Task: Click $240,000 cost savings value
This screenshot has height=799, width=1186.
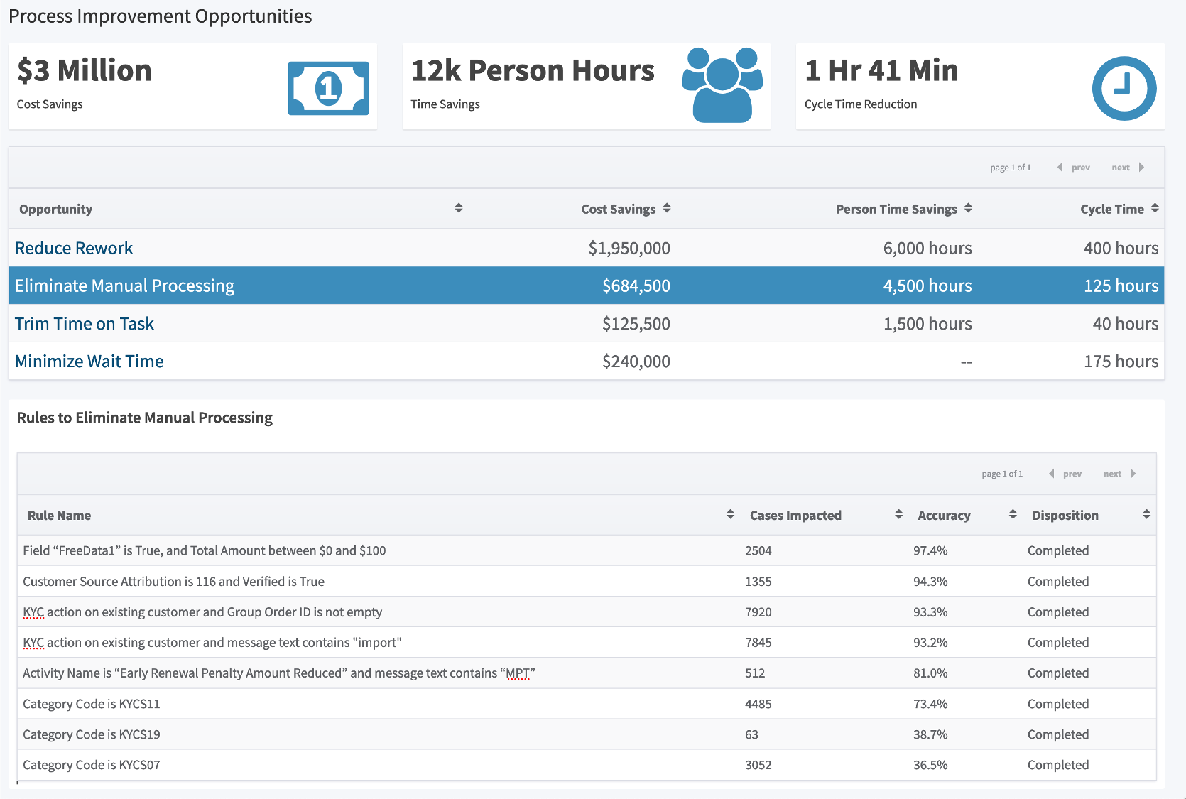Action: coord(636,361)
